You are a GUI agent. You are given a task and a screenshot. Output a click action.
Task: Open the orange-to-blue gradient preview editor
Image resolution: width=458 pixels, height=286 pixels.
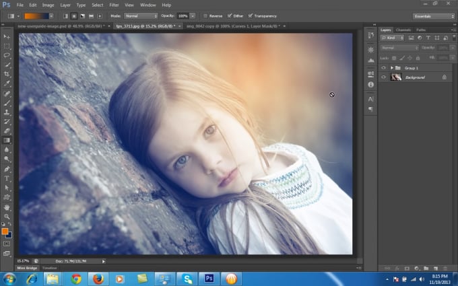coord(36,16)
